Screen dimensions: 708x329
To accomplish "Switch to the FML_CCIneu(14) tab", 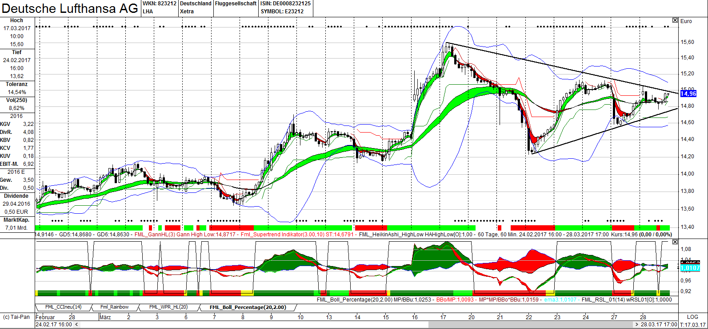I will (64, 307).
